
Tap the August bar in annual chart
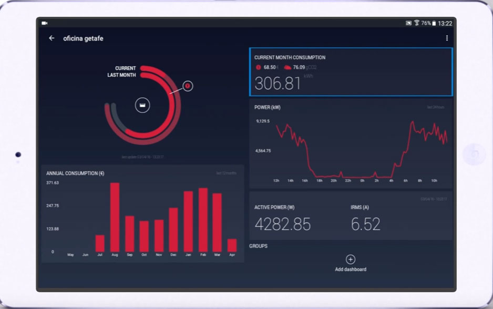[115, 217]
